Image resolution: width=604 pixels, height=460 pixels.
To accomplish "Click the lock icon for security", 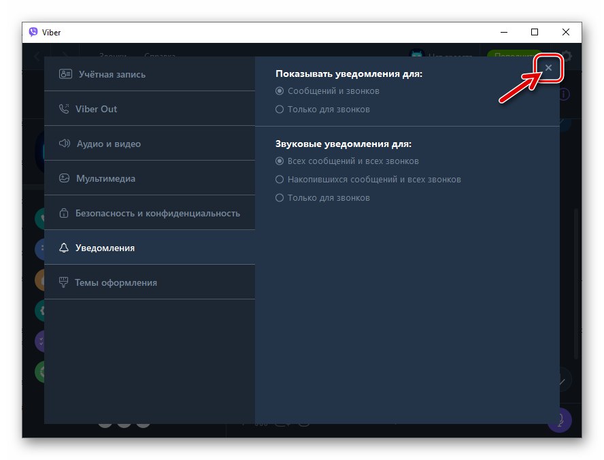I will (x=64, y=213).
